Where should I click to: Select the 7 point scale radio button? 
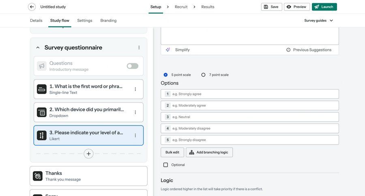(203, 75)
